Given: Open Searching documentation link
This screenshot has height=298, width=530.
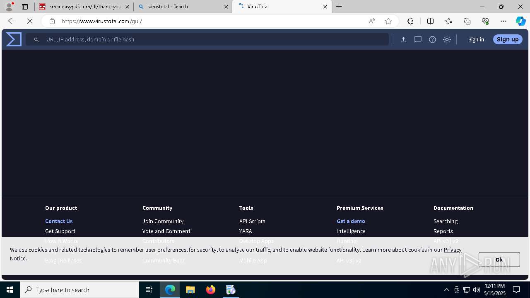Looking at the screenshot, I should 446,221.
